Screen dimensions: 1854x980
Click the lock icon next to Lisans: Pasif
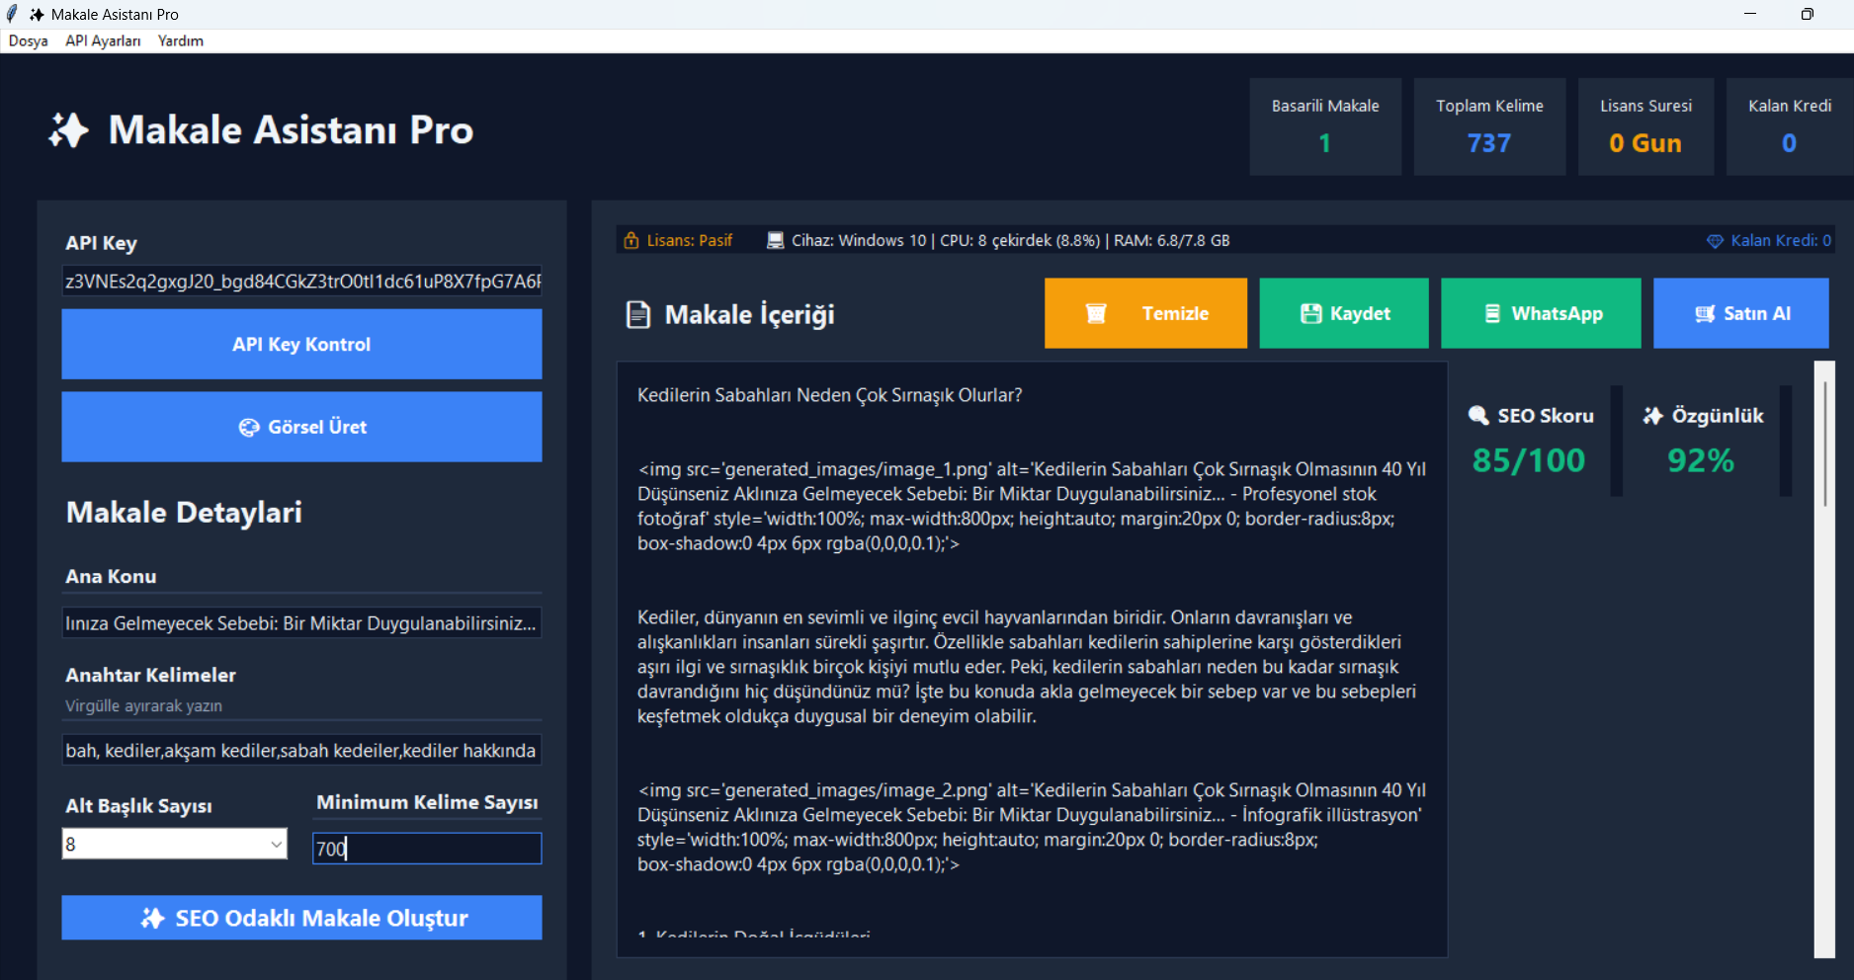[632, 240]
